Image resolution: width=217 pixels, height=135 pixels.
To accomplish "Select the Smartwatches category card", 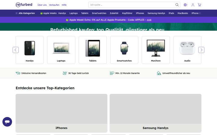I will 124,50.
